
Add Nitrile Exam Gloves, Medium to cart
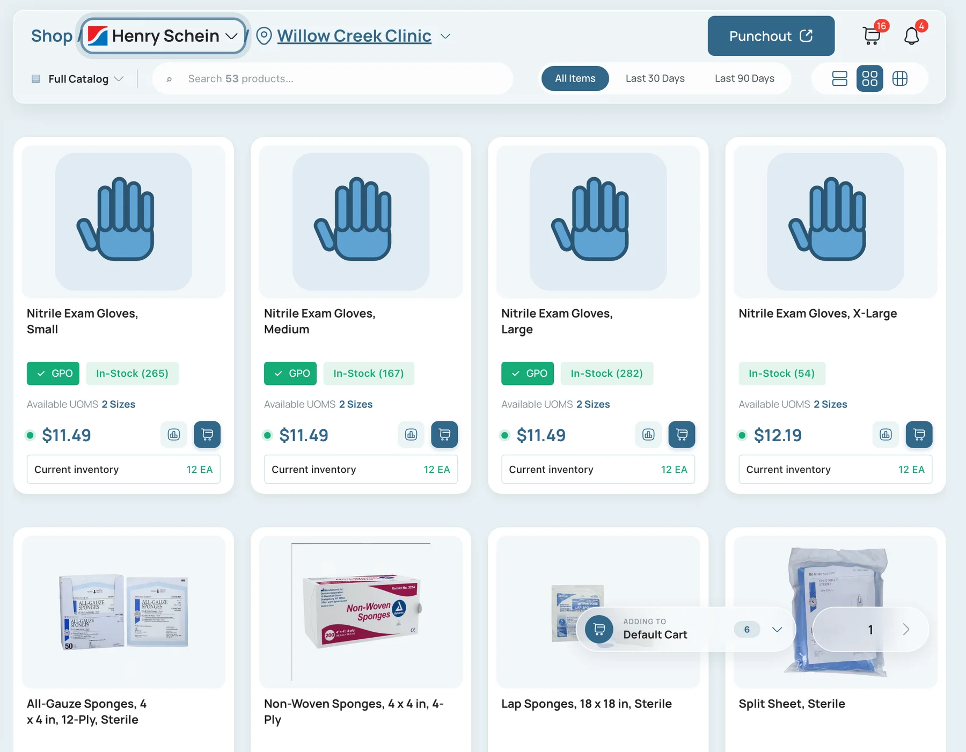point(444,434)
